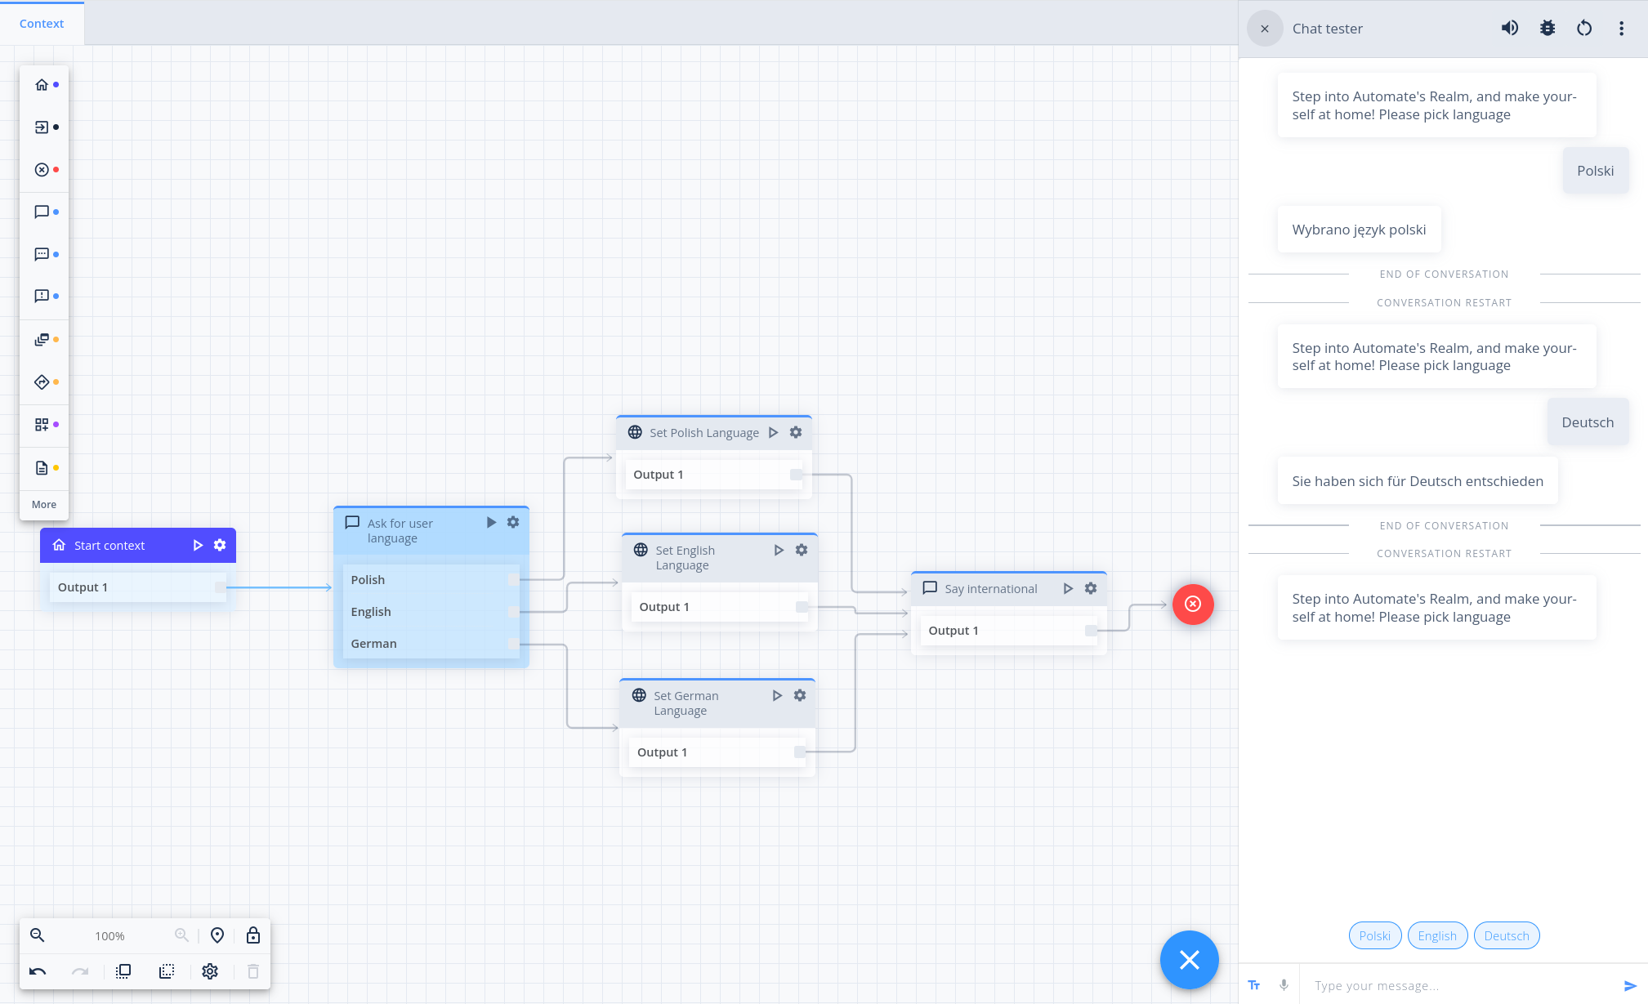Click the globe icon on Set German Language

pos(639,696)
